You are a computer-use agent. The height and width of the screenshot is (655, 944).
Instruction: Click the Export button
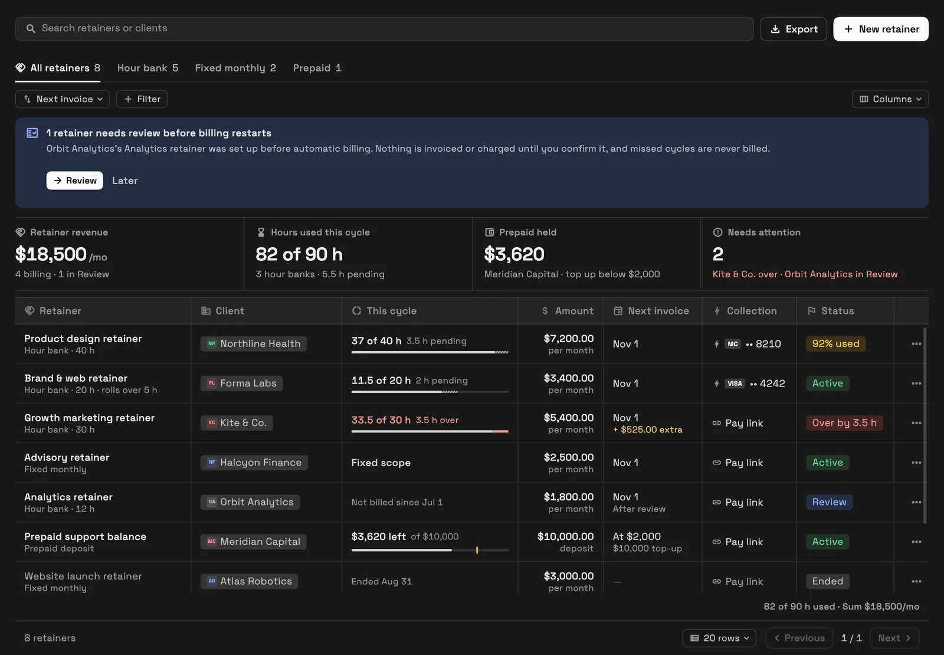(x=794, y=29)
